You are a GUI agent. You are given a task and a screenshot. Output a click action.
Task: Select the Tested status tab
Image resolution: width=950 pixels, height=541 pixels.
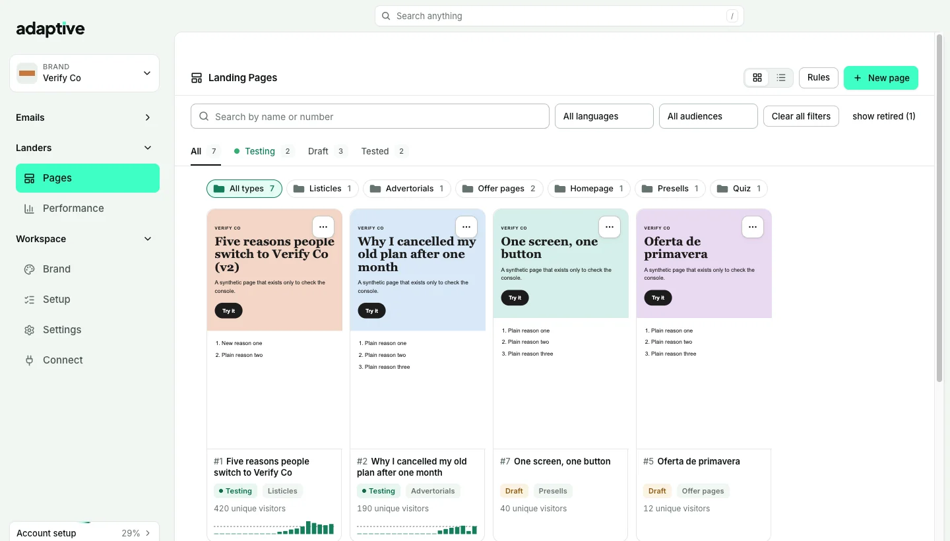(385, 151)
